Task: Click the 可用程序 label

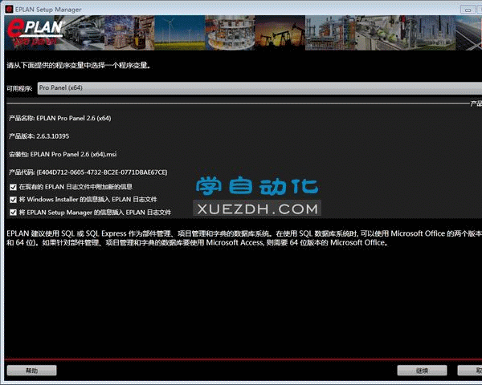Action: coord(19,89)
